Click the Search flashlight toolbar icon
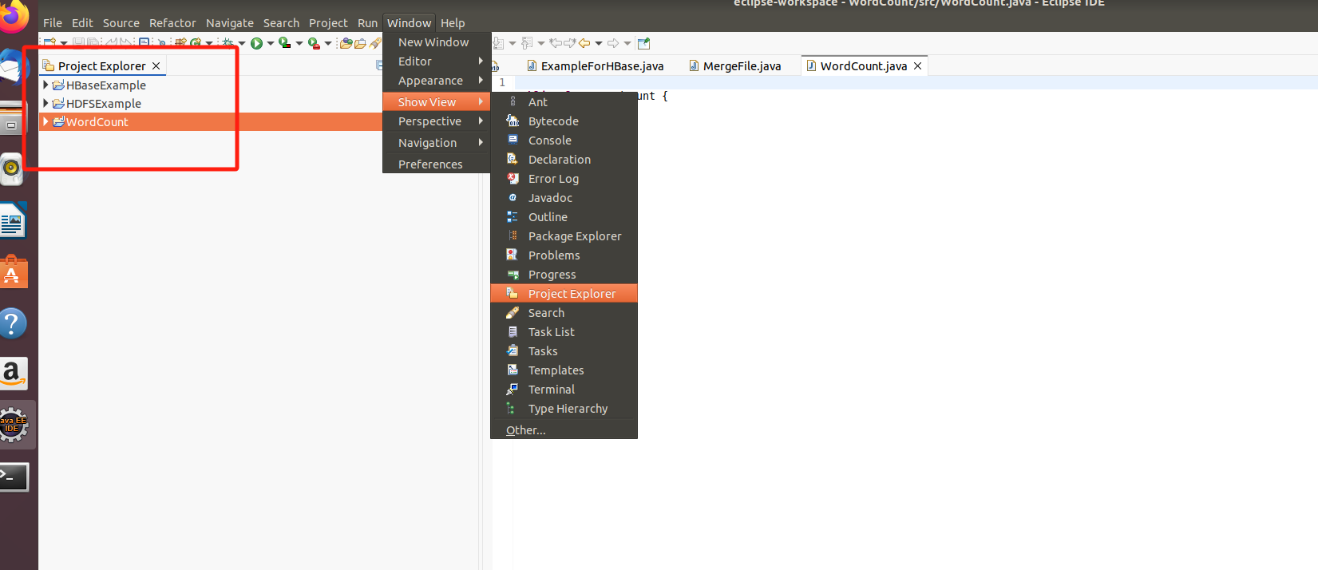This screenshot has width=1318, height=570. [x=375, y=42]
